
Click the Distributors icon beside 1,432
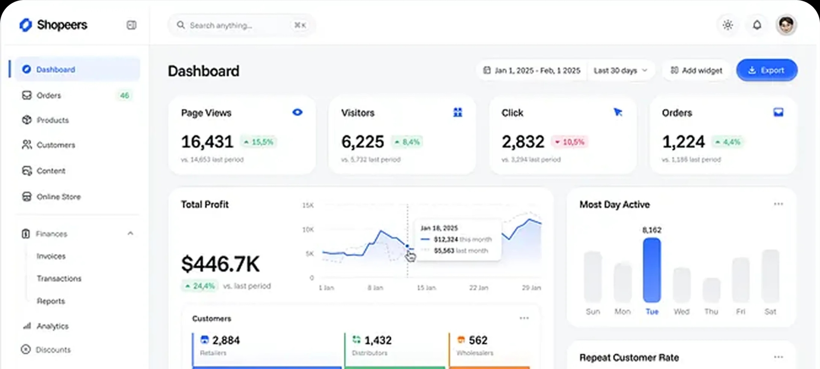tap(356, 340)
